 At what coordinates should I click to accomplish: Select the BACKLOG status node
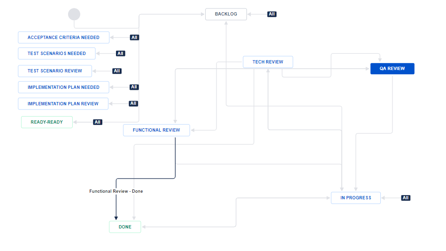coord(226,14)
